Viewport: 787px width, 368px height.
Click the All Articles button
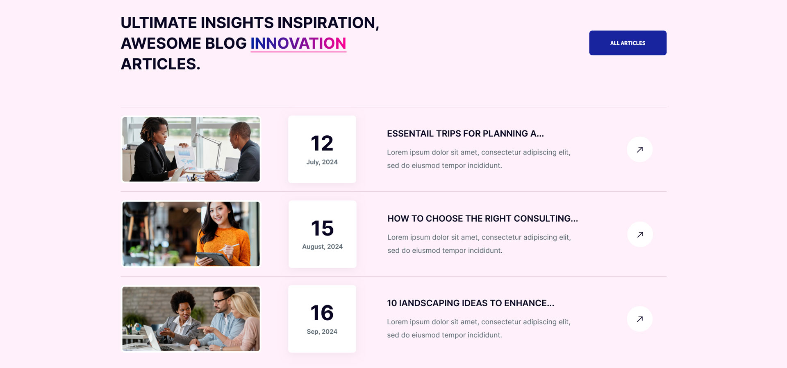pyautogui.click(x=628, y=43)
